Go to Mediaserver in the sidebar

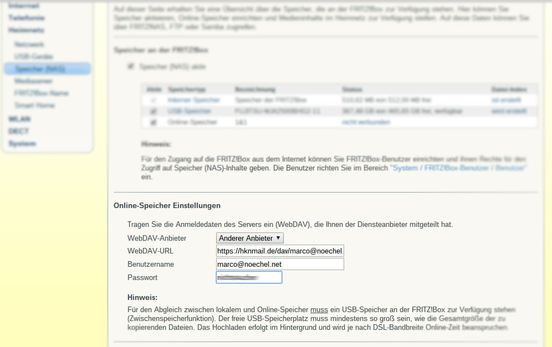[33, 81]
